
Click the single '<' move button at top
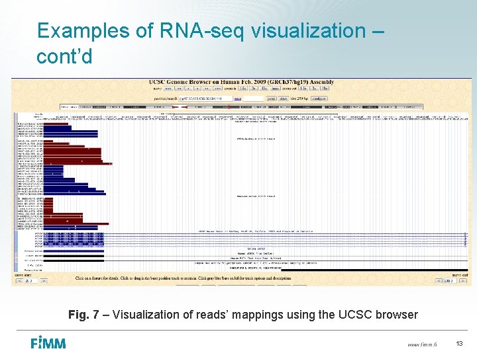click(188, 89)
